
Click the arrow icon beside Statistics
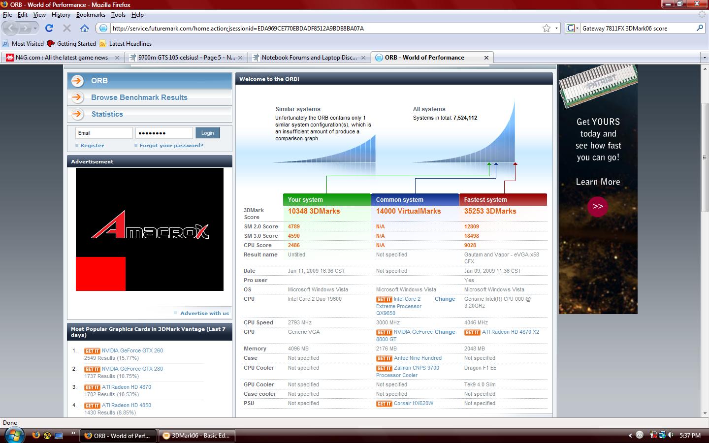point(78,114)
